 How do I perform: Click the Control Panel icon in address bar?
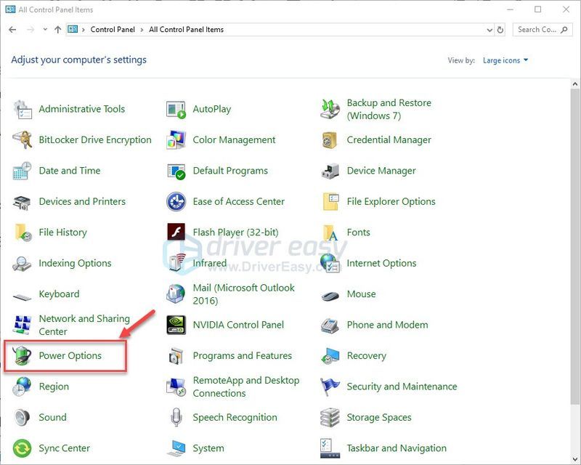point(73,29)
